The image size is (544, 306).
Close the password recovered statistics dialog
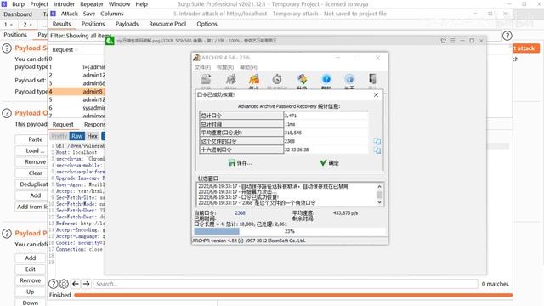point(376,94)
